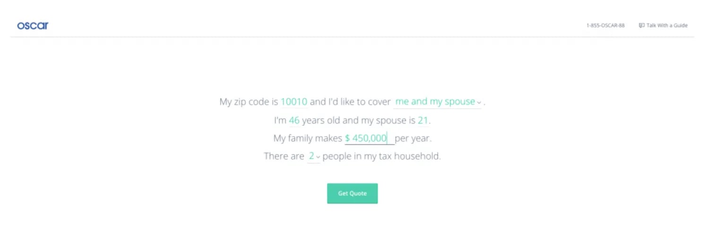
Task: Call the 1-855-OSCAR-88 phone number link
Action: point(605,25)
